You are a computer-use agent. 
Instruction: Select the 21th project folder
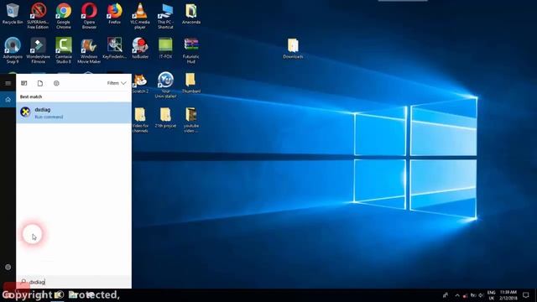pos(165,117)
